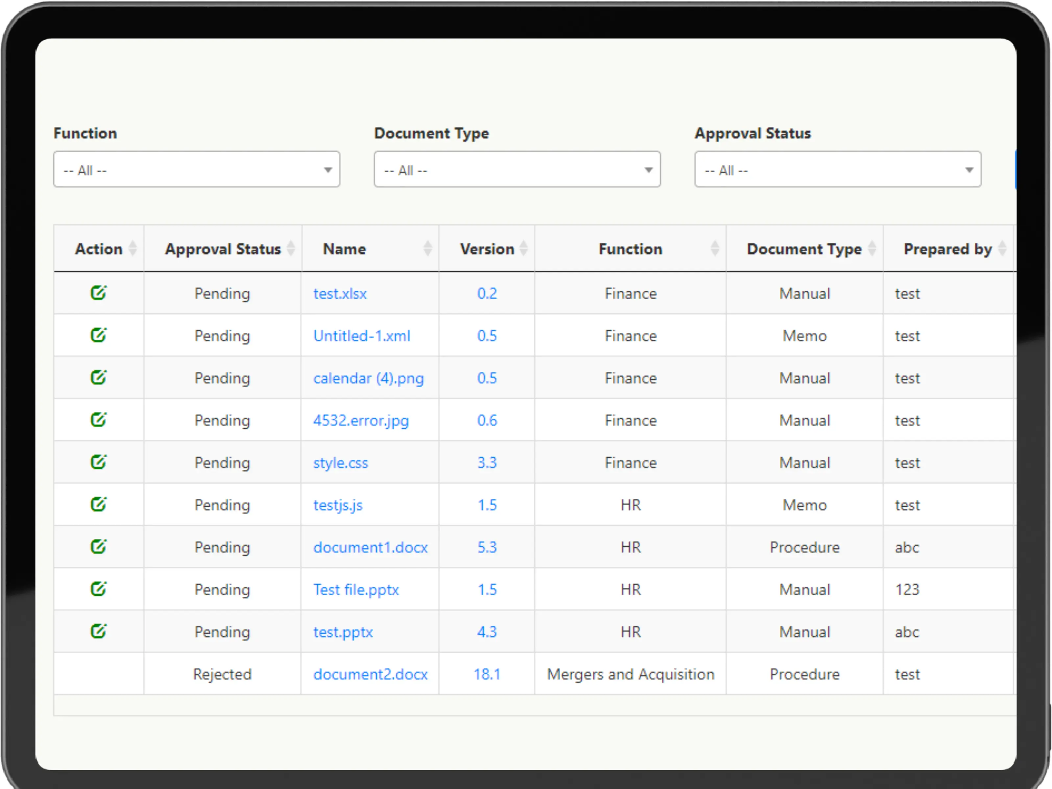Open edit action for document1.docx
Screen dimensions: 1052x789
98,546
